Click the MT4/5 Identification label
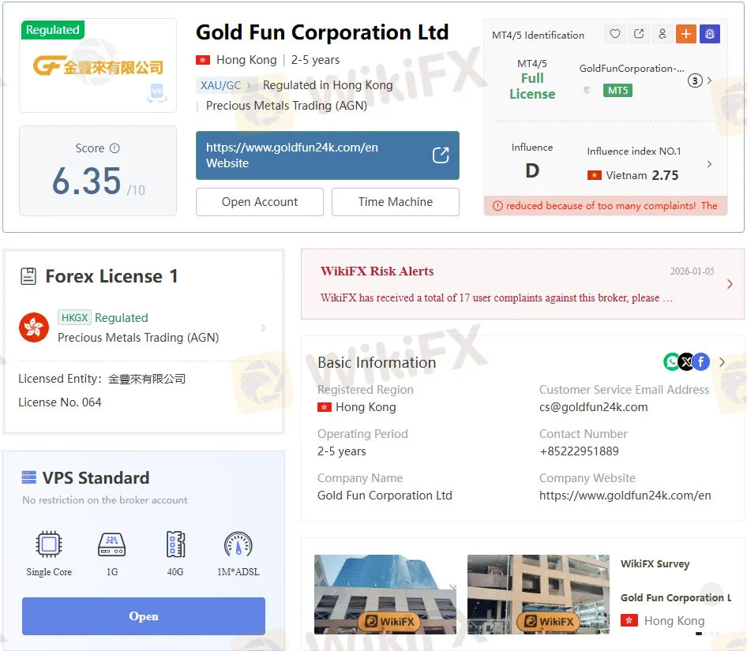 (x=538, y=36)
